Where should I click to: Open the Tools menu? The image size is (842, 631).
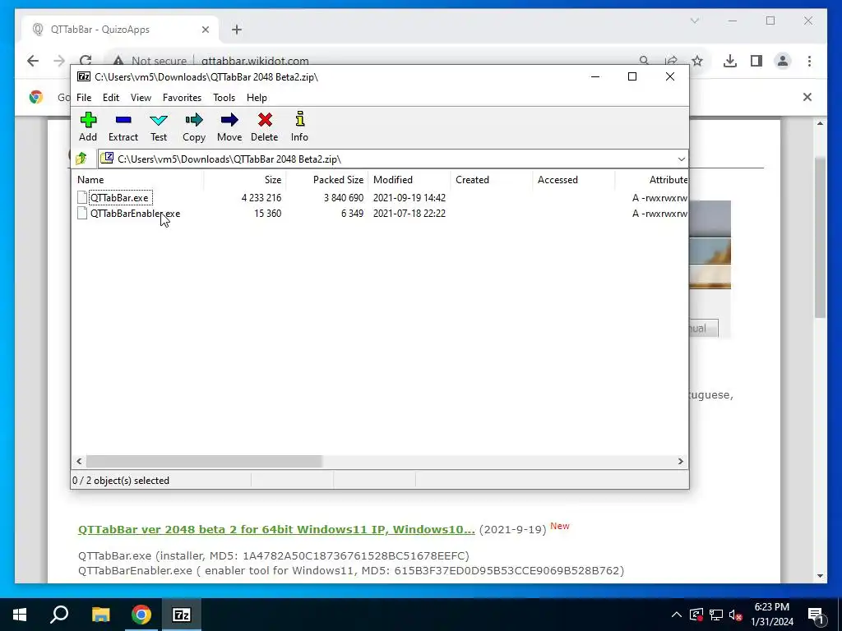click(224, 98)
